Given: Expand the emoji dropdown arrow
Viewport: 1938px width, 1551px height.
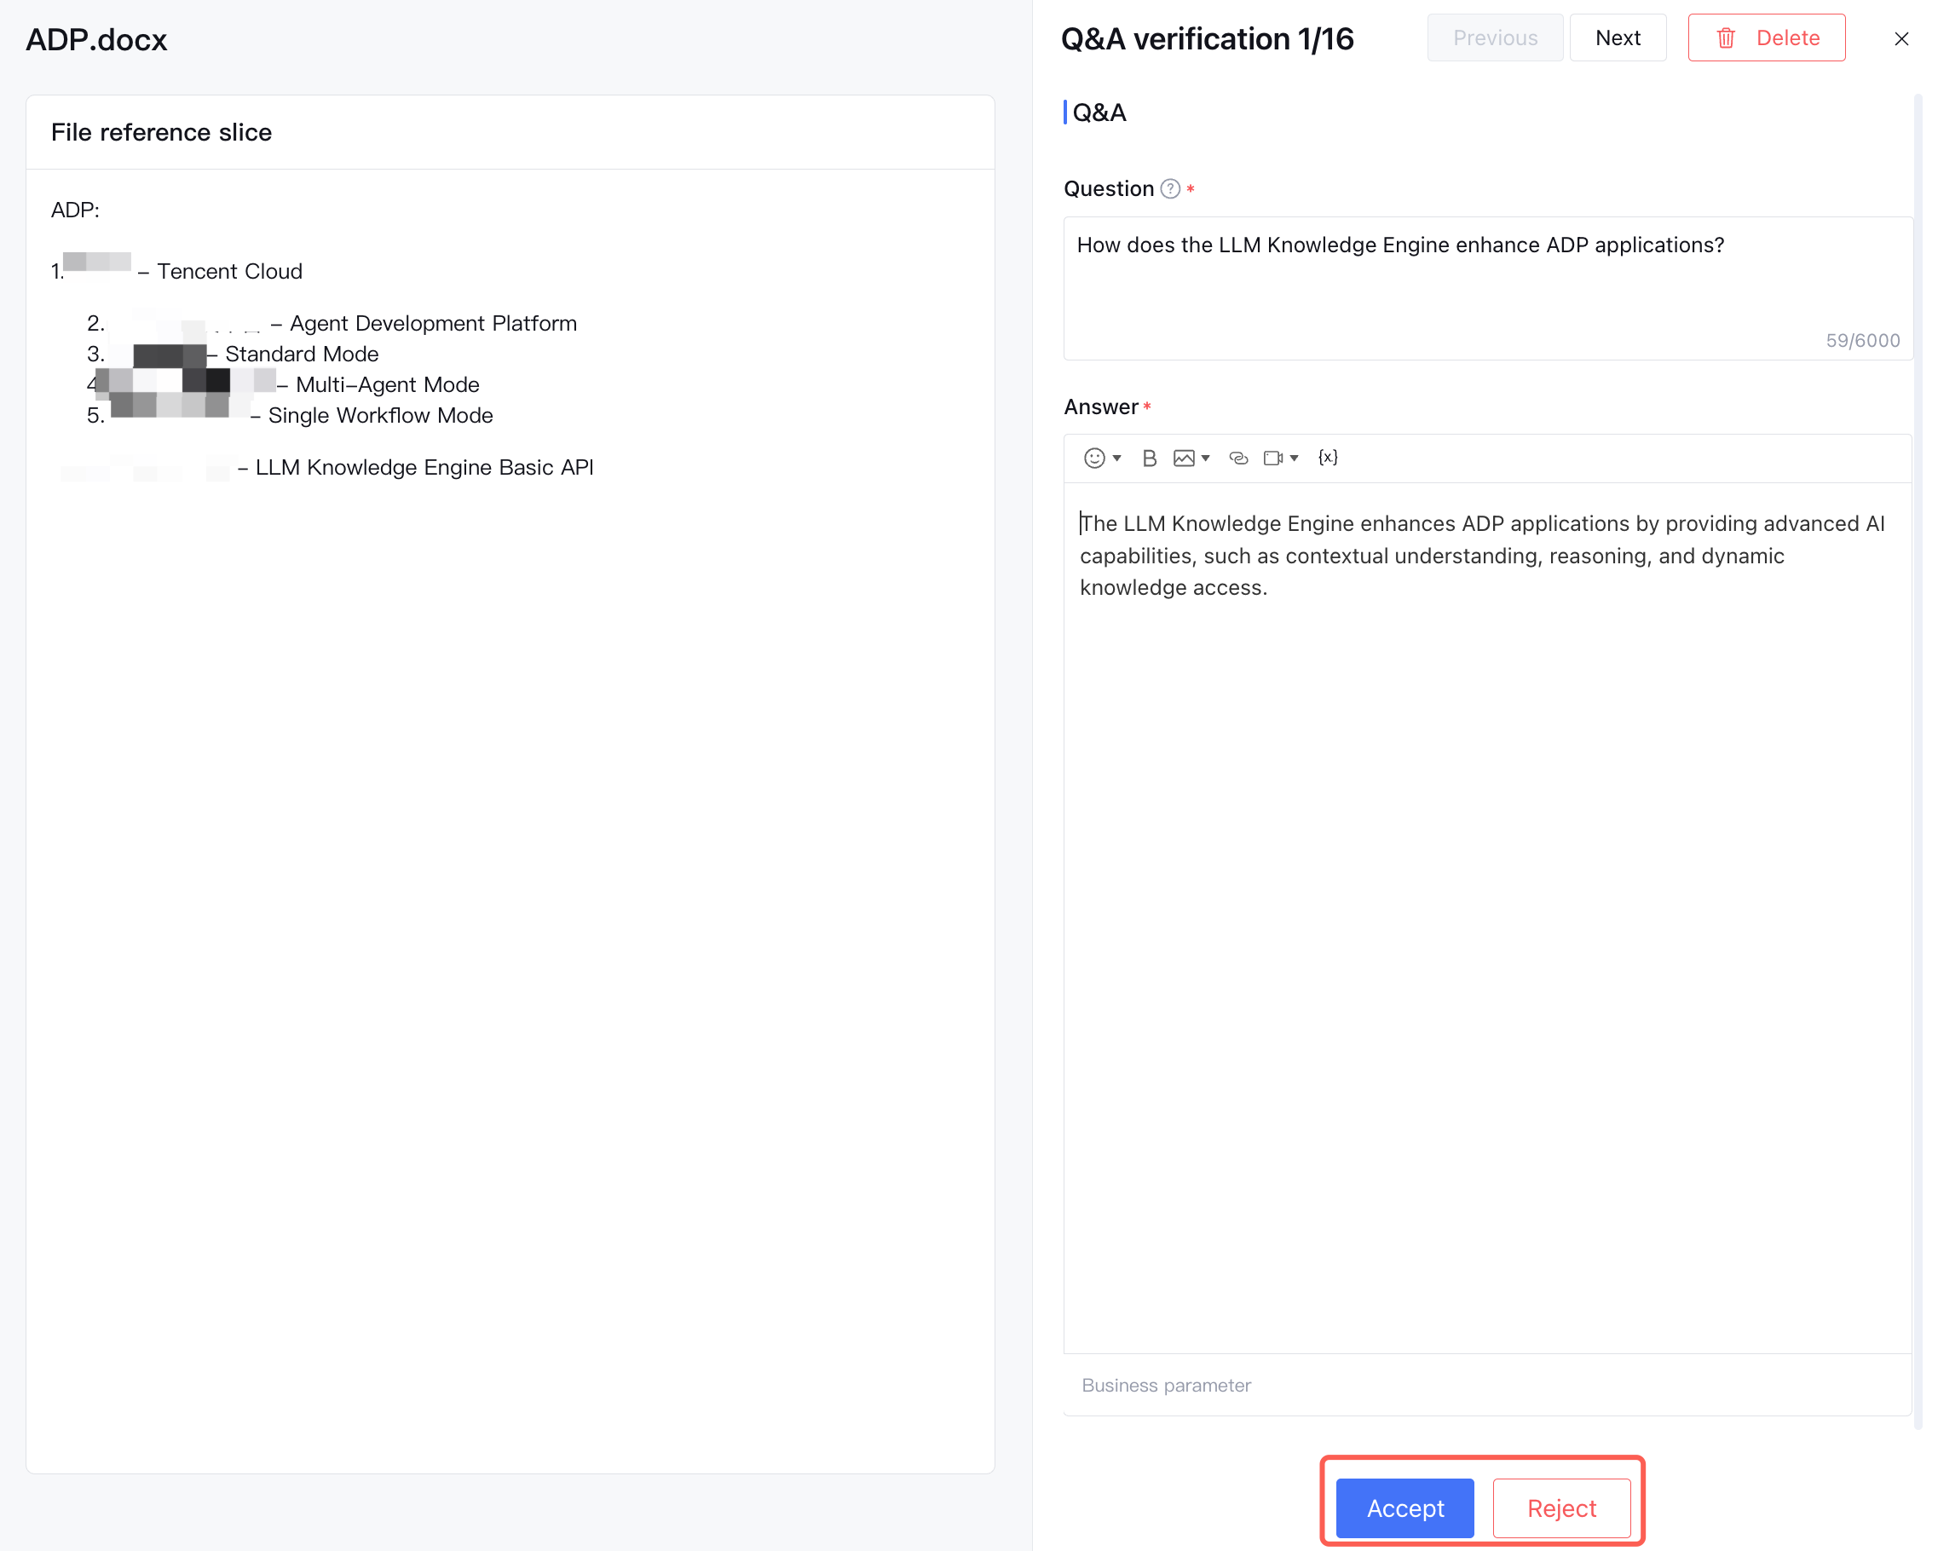Looking at the screenshot, I should click(1116, 458).
